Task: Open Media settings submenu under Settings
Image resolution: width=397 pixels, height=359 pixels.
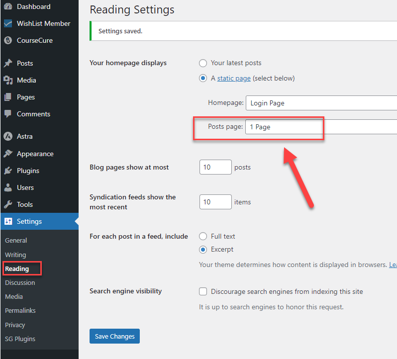Action: point(14,296)
